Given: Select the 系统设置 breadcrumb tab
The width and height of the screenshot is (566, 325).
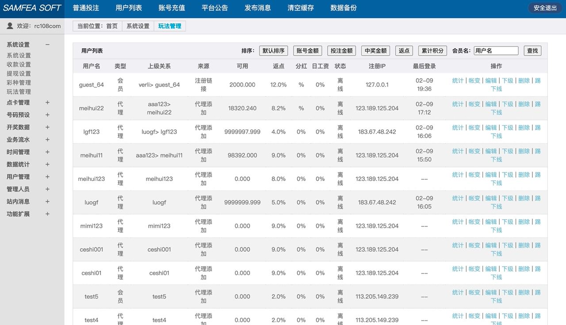Looking at the screenshot, I should coord(138,26).
